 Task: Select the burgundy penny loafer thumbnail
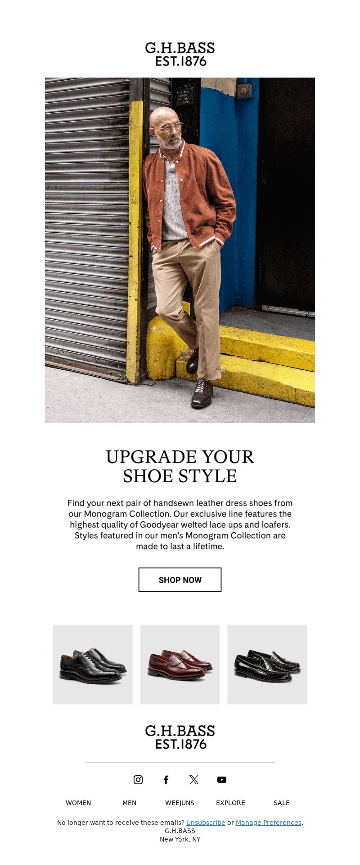(x=180, y=664)
